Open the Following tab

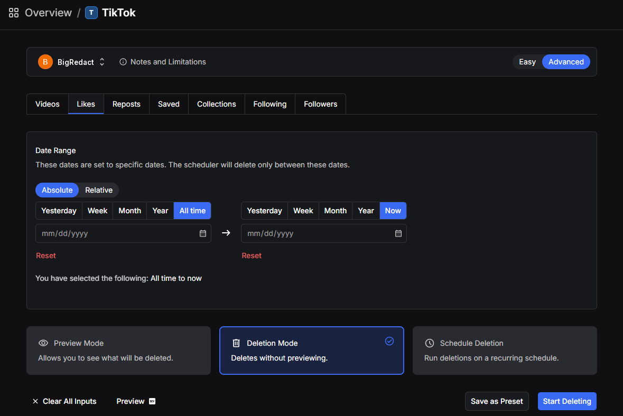pyautogui.click(x=270, y=104)
